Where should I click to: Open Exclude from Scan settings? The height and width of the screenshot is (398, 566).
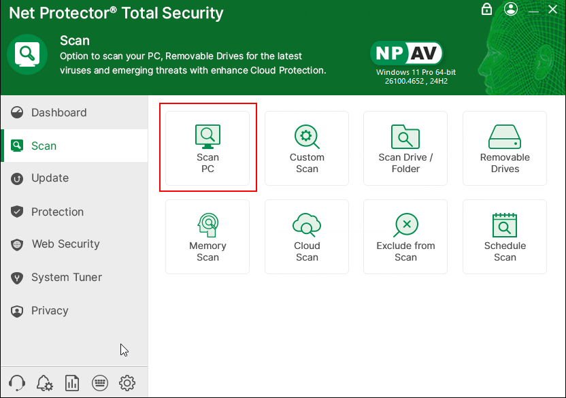coord(405,236)
